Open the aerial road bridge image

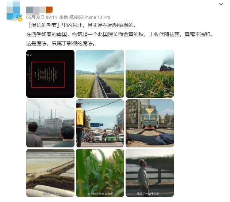pos(50,173)
